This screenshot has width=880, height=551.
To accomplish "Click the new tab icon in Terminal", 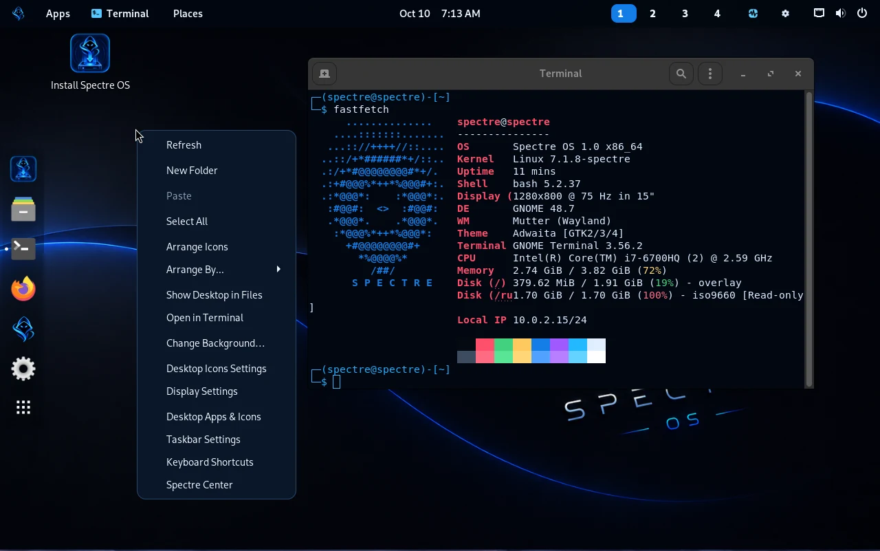I will [324, 74].
